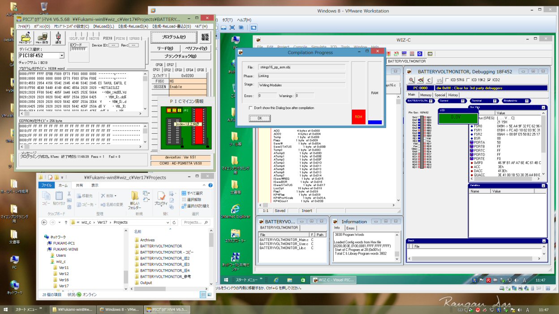
Task: Open the PC desktop icon on the host
Action: [14, 262]
